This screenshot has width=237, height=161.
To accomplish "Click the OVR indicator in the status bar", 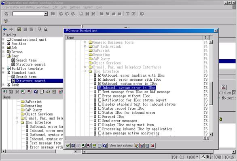I will coord(218,157).
